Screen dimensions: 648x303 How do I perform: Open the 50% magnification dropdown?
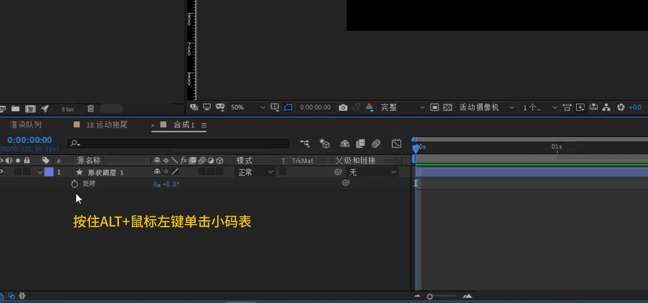[248, 108]
